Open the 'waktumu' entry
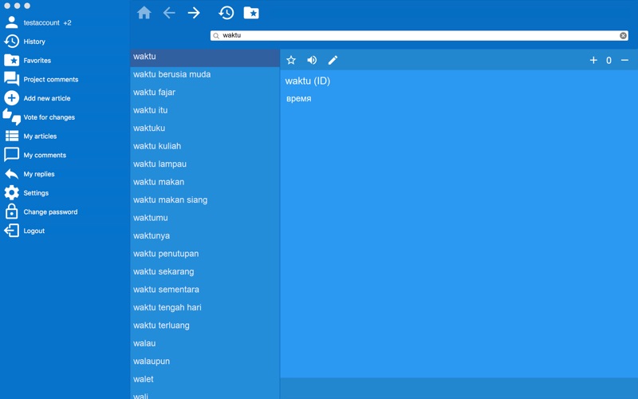The image size is (638, 399). tap(205, 218)
